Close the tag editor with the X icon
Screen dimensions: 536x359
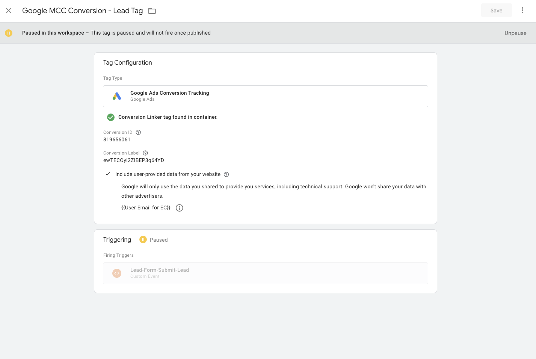pos(9,11)
